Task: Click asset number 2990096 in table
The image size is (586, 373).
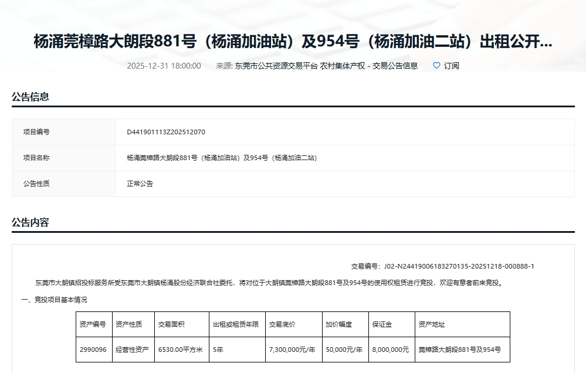Action: coord(93,350)
